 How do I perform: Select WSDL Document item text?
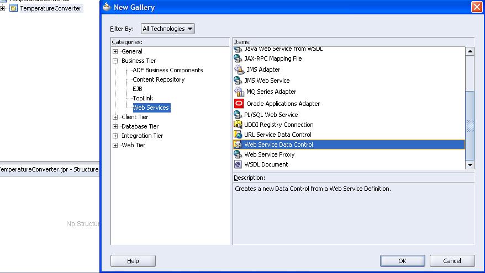(x=266, y=164)
